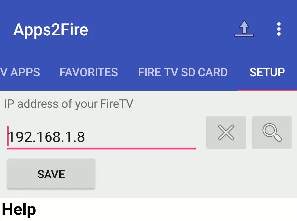Click the Help heading
This screenshot has width=297, height=221.
click(19, 209)
